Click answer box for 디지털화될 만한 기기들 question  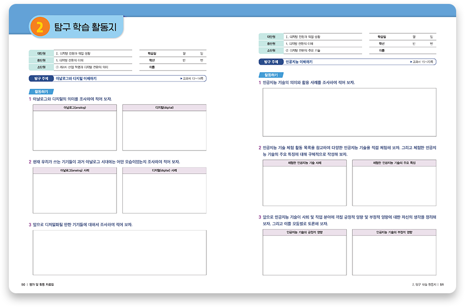click(x=119, y=253)
